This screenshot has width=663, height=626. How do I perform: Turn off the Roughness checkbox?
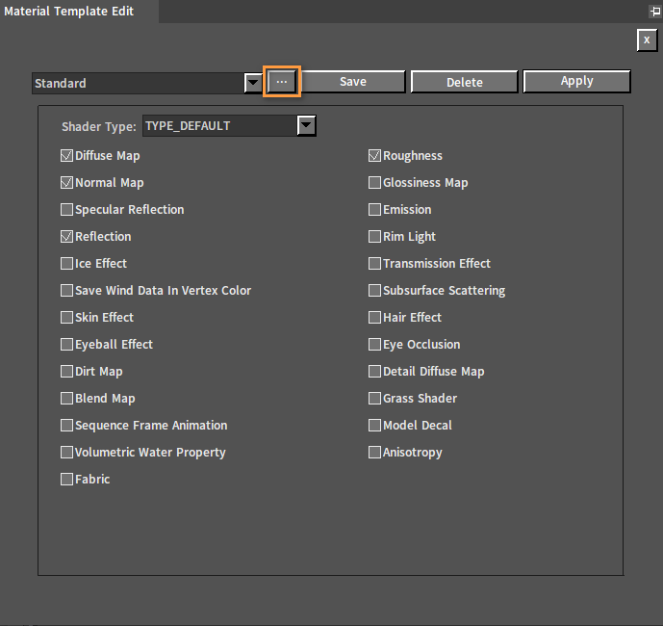pos(374,156)
